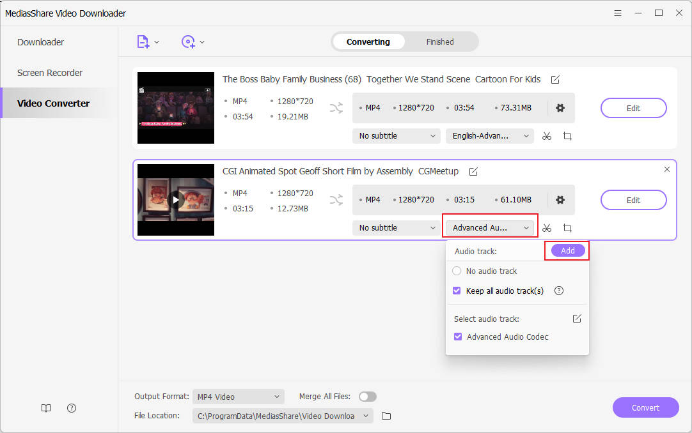Rename the Boss Baby title via pencil icon
692x433 pixels.
click(554, 79)
